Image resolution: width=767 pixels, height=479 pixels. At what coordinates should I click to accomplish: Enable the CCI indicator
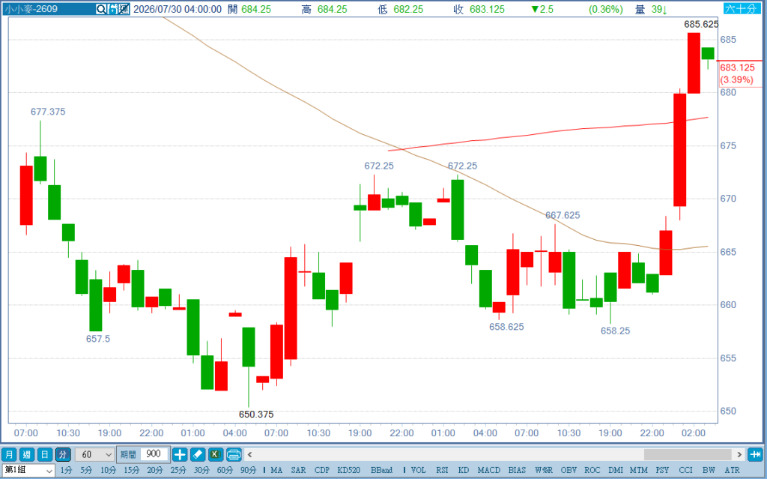pyautogui.click(x=686, y=470)
